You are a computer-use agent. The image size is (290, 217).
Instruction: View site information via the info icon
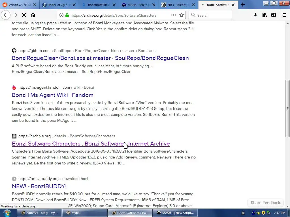pos(61,15)
